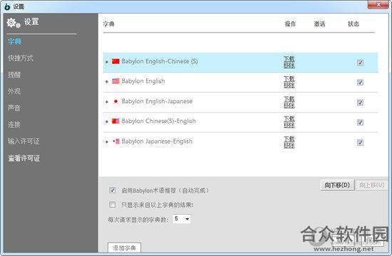Select the Babylon Japanese-English dictionary name
The image size is (392, 256).
coord(157,142)
